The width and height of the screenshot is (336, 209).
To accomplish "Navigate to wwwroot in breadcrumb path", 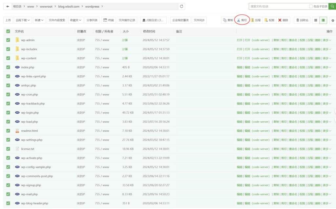I will pos(46,7).
